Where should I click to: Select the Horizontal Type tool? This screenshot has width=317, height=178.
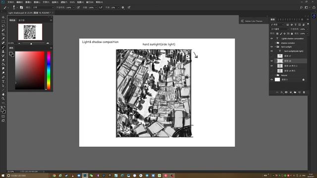(3, 82)
